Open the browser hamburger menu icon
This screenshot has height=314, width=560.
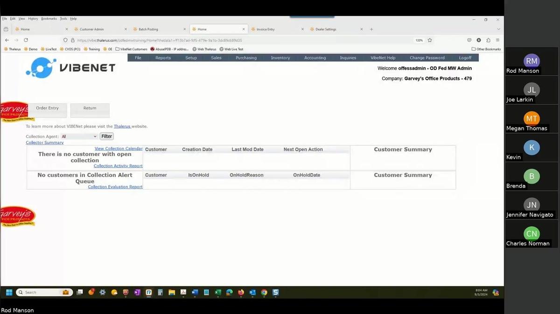(x=497, y=40)
